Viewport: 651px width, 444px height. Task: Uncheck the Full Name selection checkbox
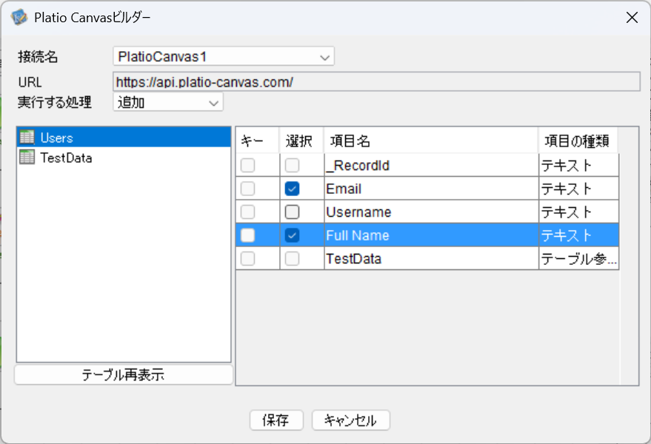click(293, 235)
